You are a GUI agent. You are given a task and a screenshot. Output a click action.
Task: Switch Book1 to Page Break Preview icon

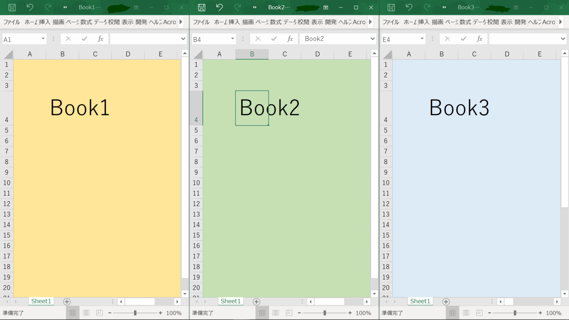coord(100,313)
